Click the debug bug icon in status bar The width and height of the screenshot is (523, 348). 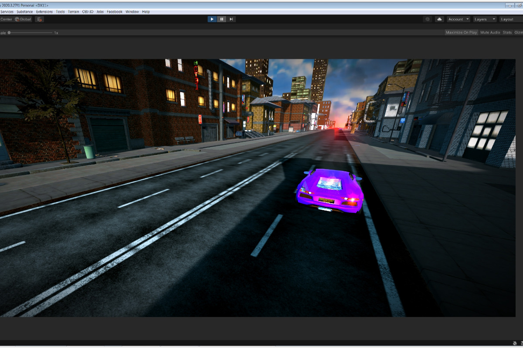click(x=514, y=344)
